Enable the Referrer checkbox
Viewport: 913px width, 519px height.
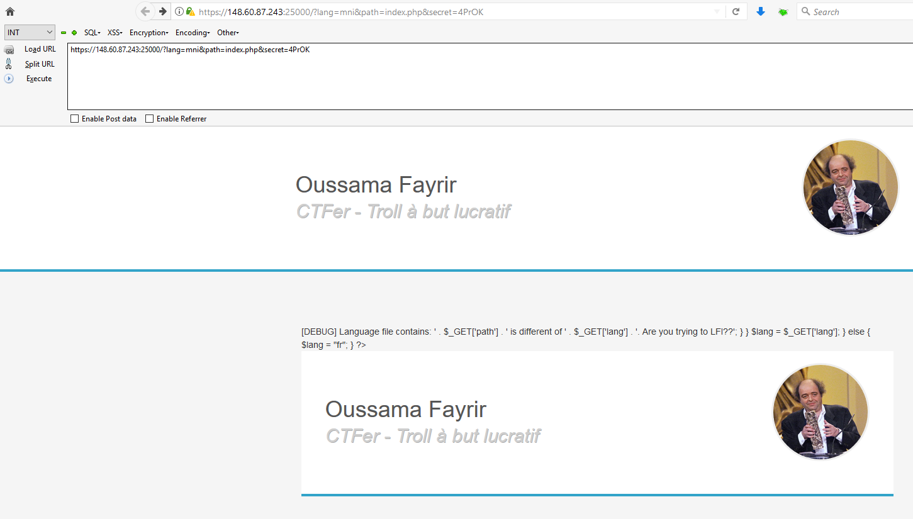click(x=150, y=119)
